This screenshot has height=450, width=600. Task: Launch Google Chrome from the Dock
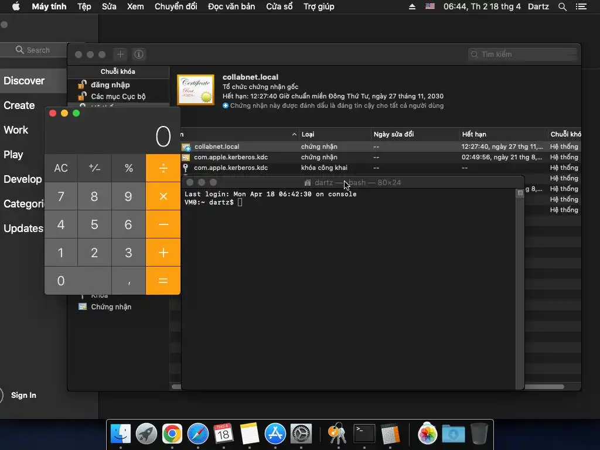(172, 434)
